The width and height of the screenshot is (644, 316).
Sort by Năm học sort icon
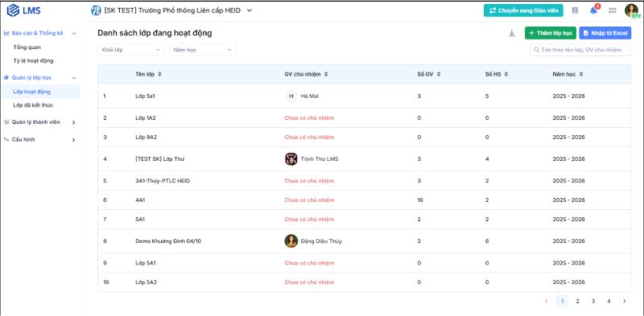point(581,74)
